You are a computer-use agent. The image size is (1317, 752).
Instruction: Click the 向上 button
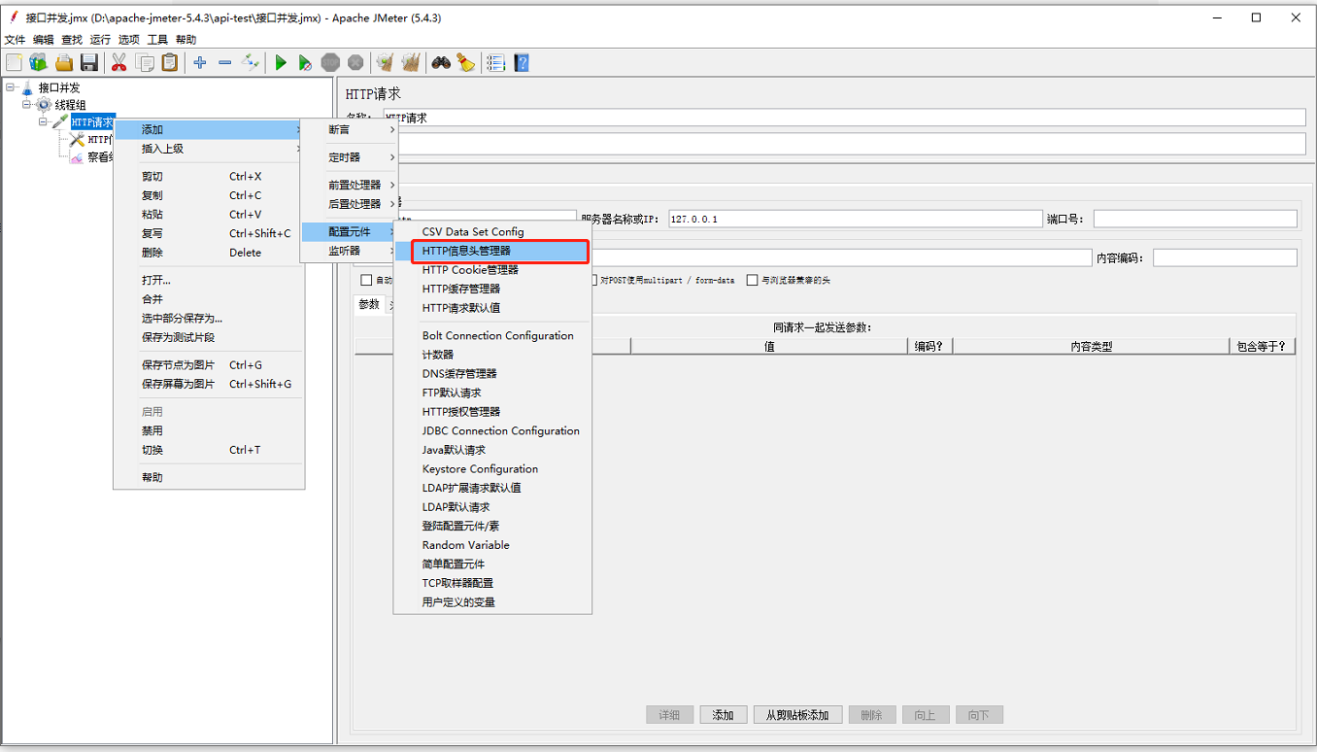click(x=925, y=715)
